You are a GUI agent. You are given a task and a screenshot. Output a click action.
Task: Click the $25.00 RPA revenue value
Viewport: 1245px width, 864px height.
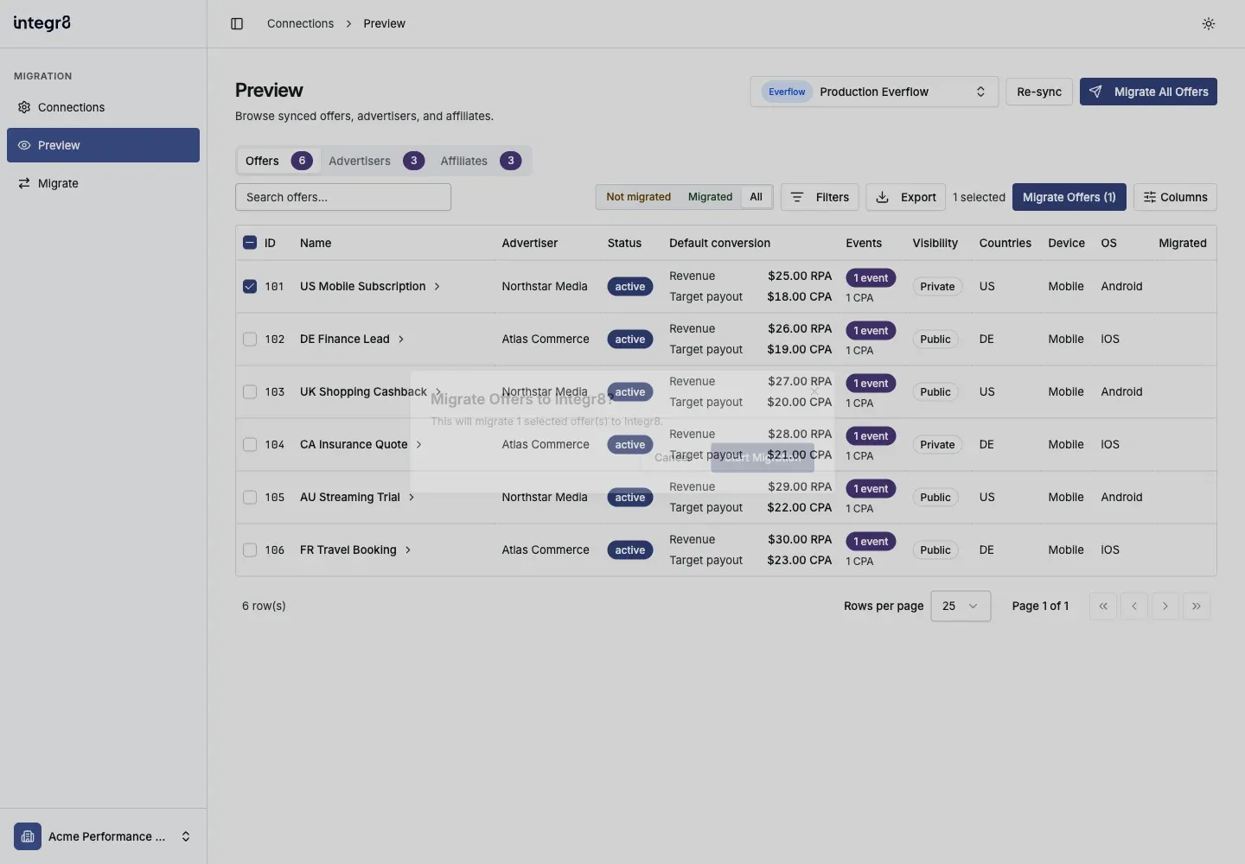[x=800, y=276]
